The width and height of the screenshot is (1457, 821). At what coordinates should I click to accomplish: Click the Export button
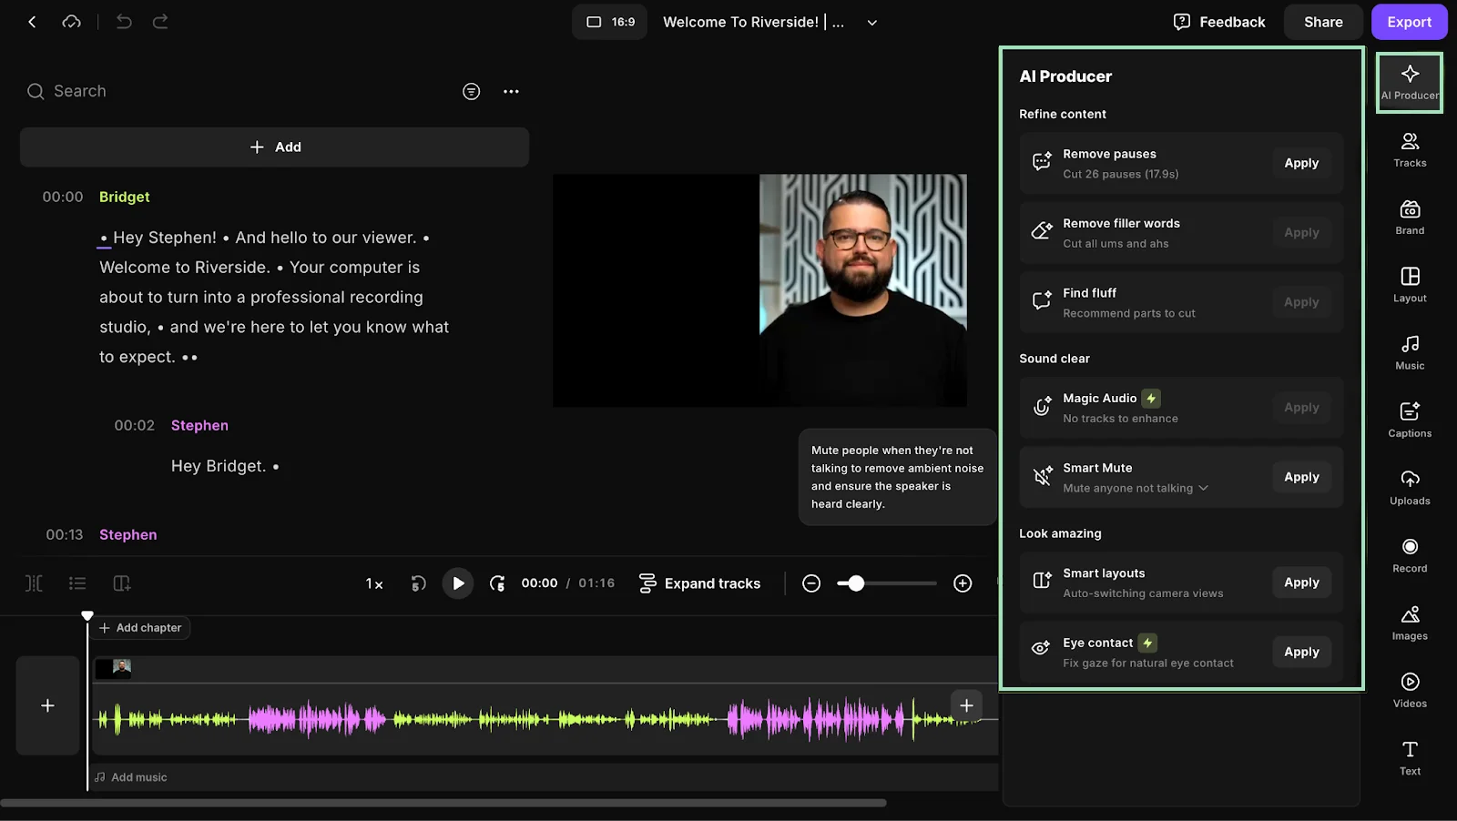pyautogui.click(x=1409, y=21)
